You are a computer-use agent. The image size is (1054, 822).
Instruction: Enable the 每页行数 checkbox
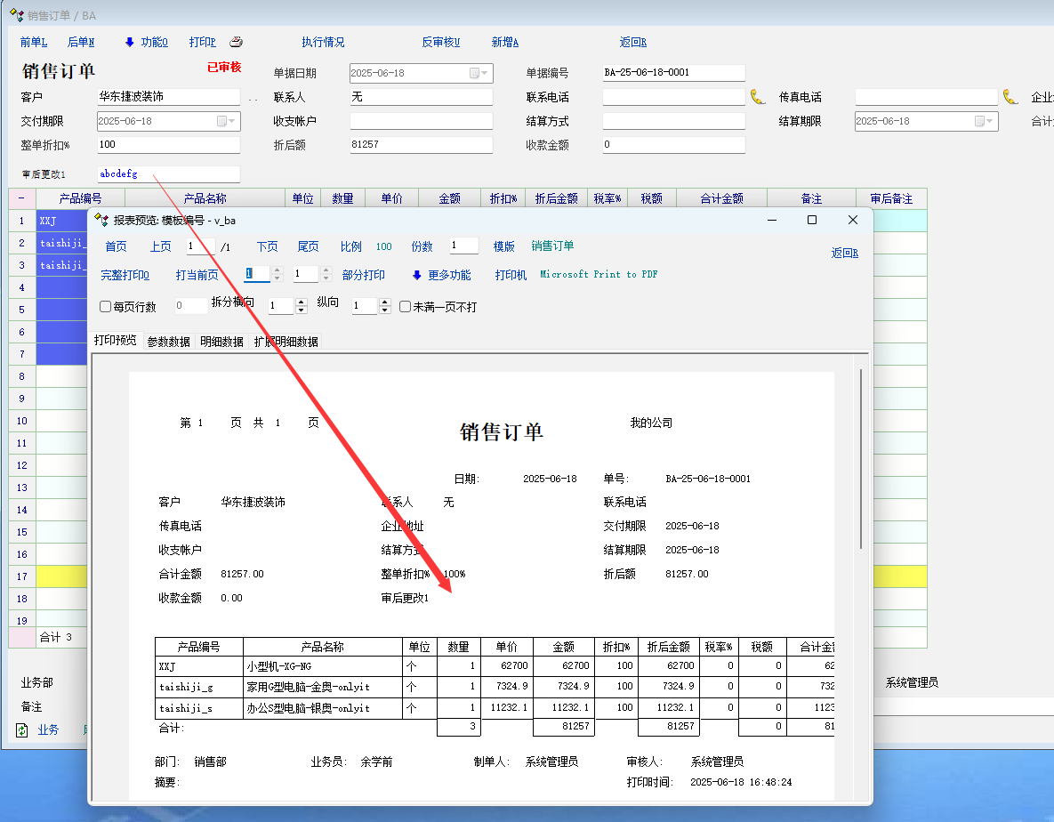[x=106, y=307]
